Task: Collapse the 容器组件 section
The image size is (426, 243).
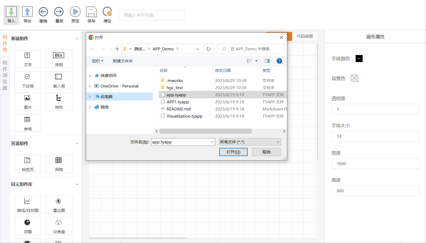Action: (77, 143)
